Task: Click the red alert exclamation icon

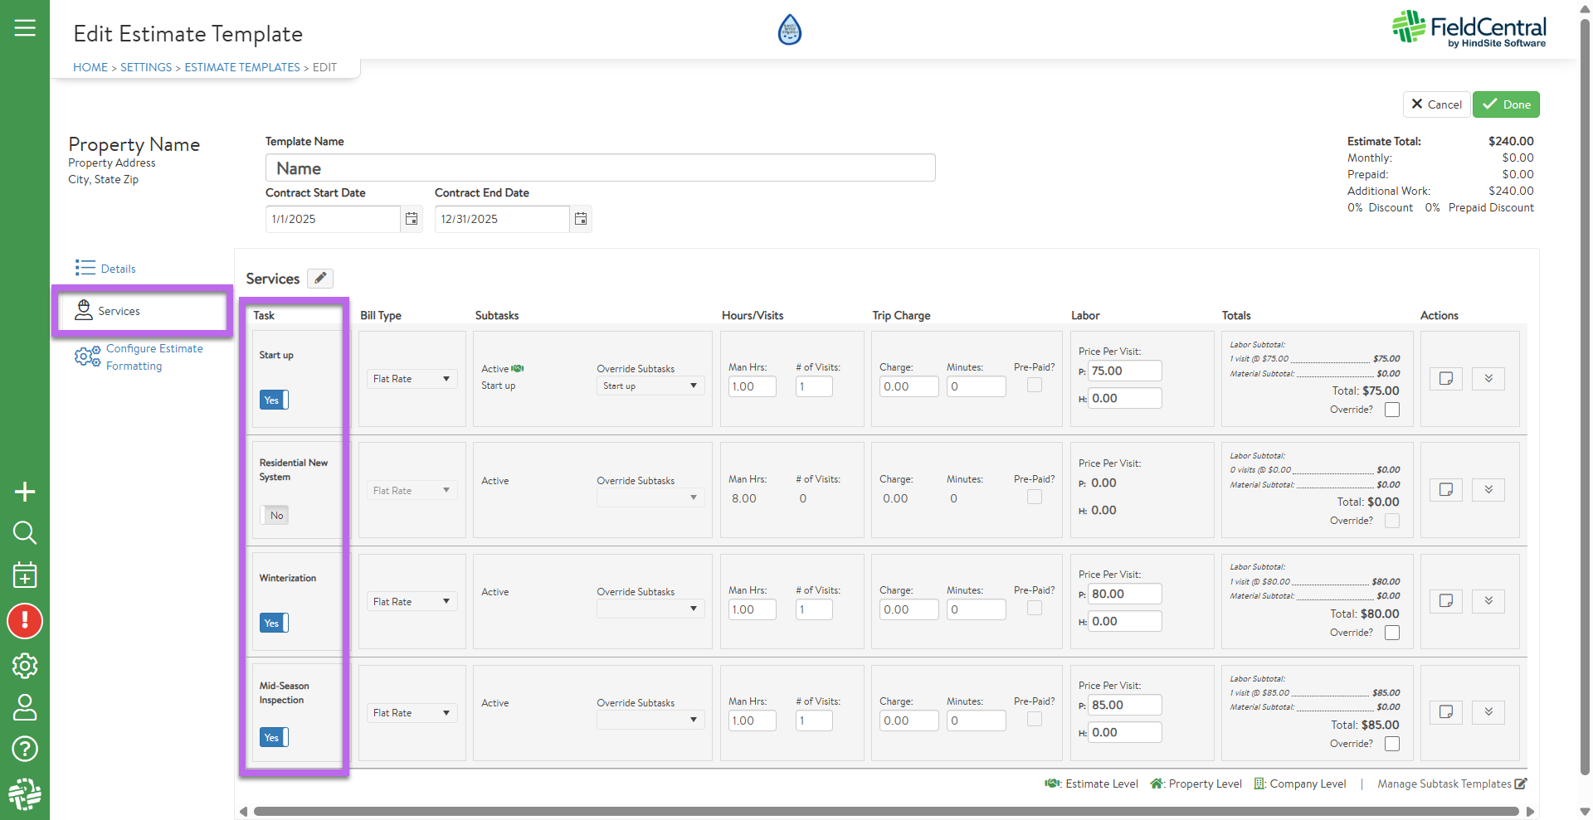Action: point(25,621)
